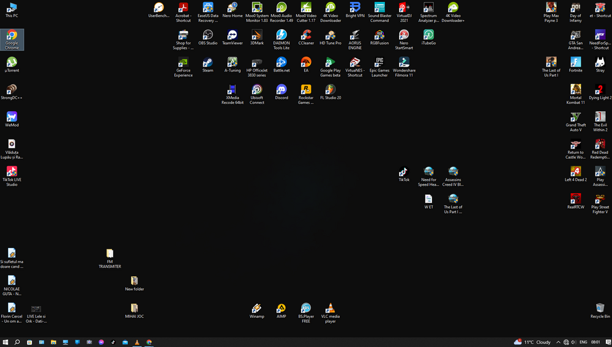Image resolution: width=612 pixels, height=347 pixels.
Task: Select the Grand Theft Auto V shortcut
Action: 576,122
